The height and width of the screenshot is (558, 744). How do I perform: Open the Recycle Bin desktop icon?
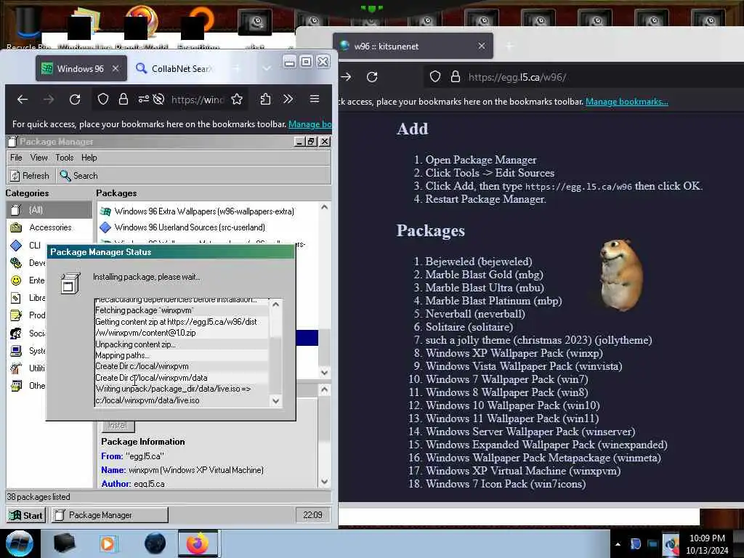tap(28, 28)
